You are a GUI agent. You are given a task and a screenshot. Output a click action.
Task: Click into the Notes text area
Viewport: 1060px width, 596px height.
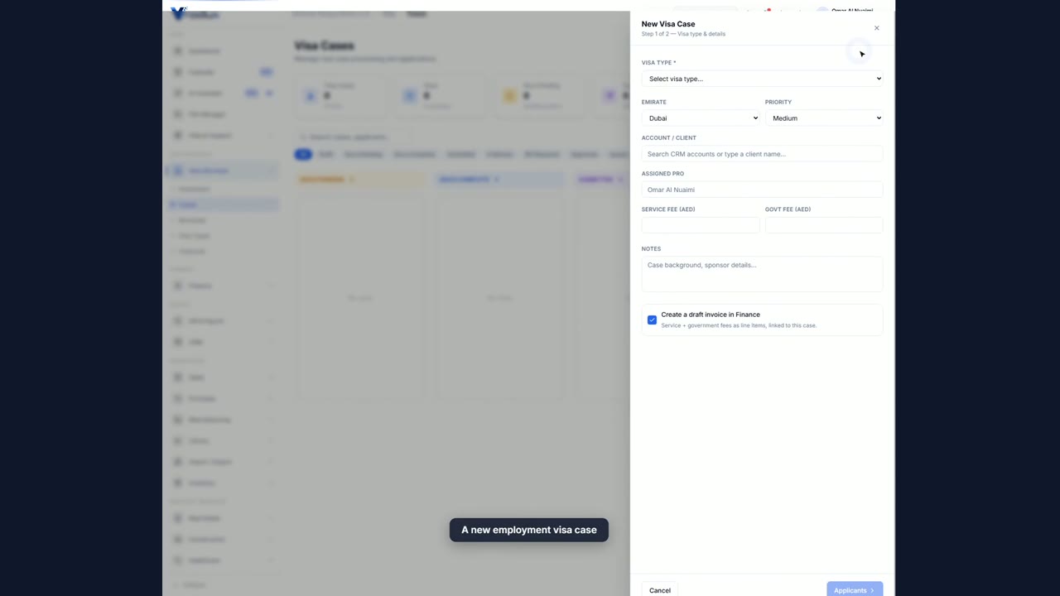pyautogui.click(x=762, y=274)
